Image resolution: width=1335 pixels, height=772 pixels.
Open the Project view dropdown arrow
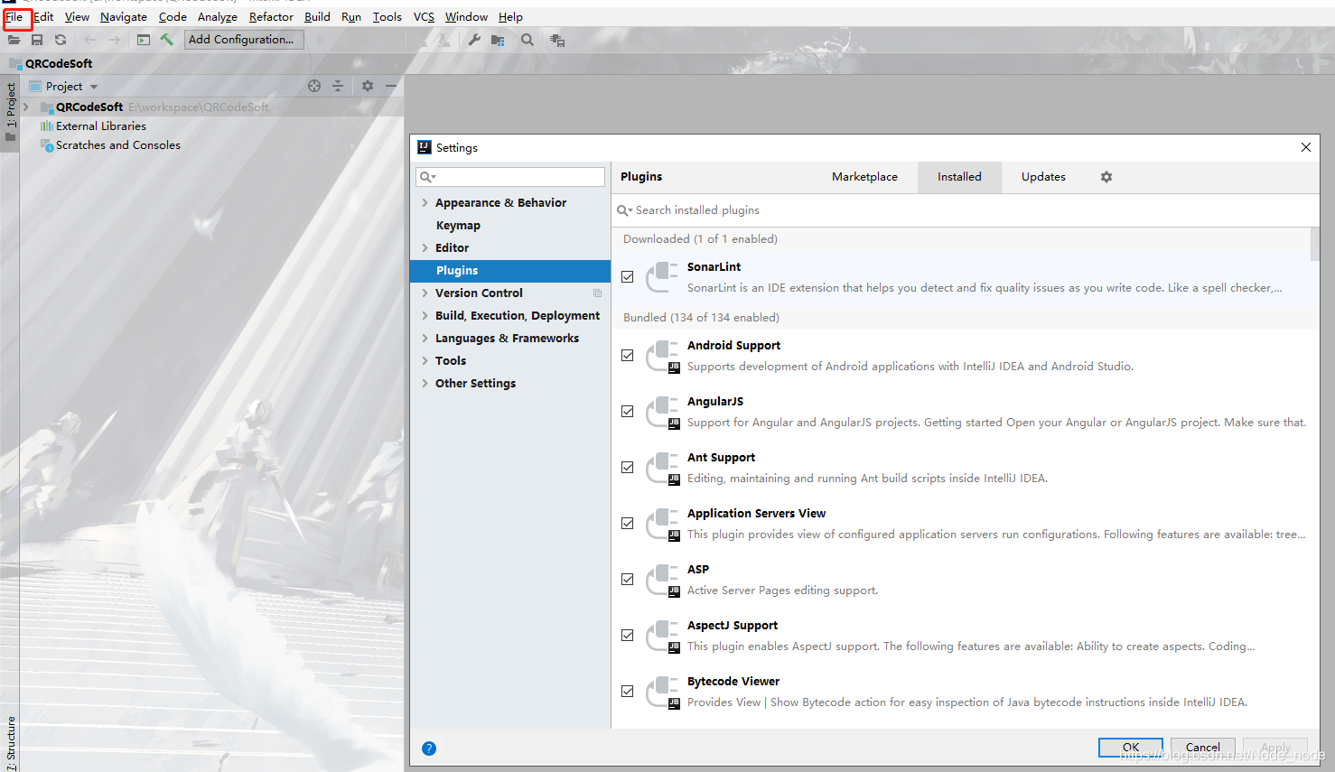(94, 87)
